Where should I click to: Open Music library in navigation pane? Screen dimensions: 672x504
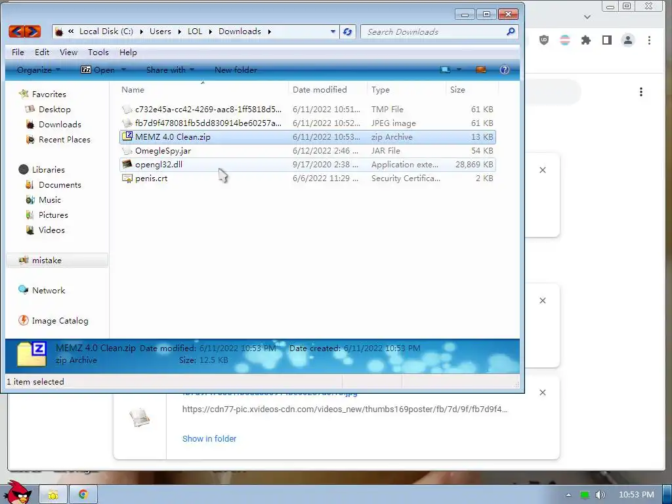50,199
